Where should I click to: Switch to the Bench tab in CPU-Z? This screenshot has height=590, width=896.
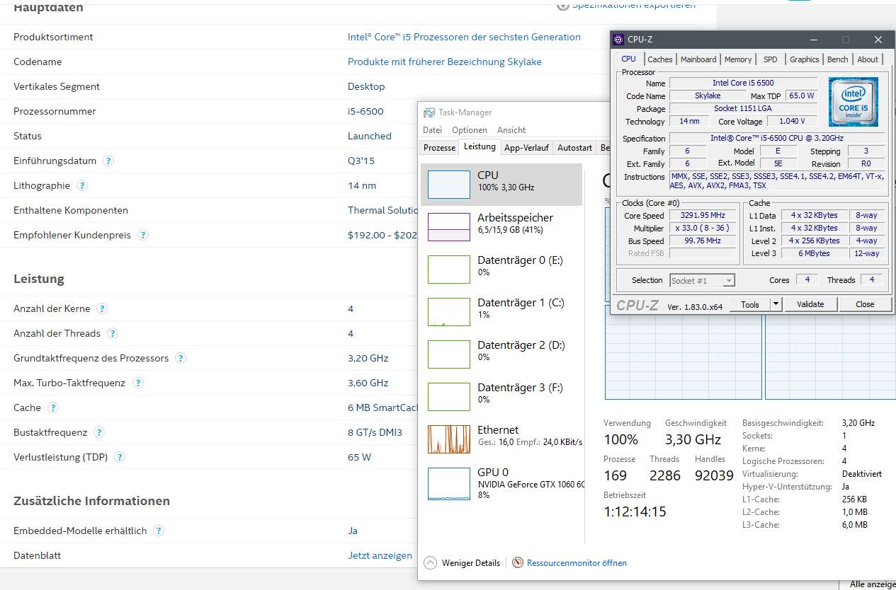pyautogui.click(x=837, y=59)
